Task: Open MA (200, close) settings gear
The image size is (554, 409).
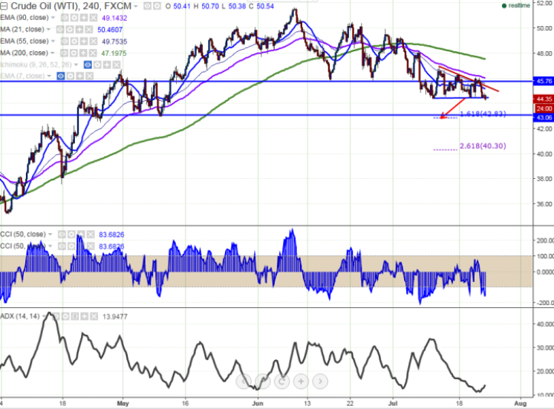Action: click(74, 53)
